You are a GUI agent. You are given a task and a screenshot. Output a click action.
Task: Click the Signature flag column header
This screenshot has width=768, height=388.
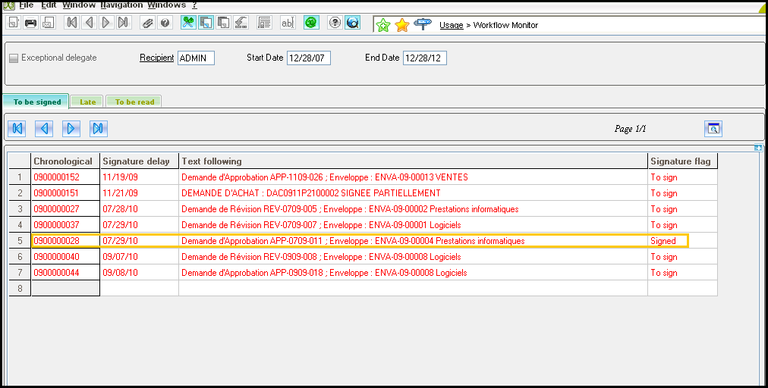pyautogui.click(x=683, y=161)
